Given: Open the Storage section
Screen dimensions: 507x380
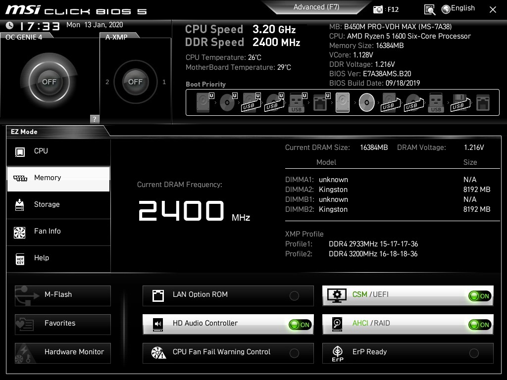Looking at the screenshot, I should (x=58, y=204).
